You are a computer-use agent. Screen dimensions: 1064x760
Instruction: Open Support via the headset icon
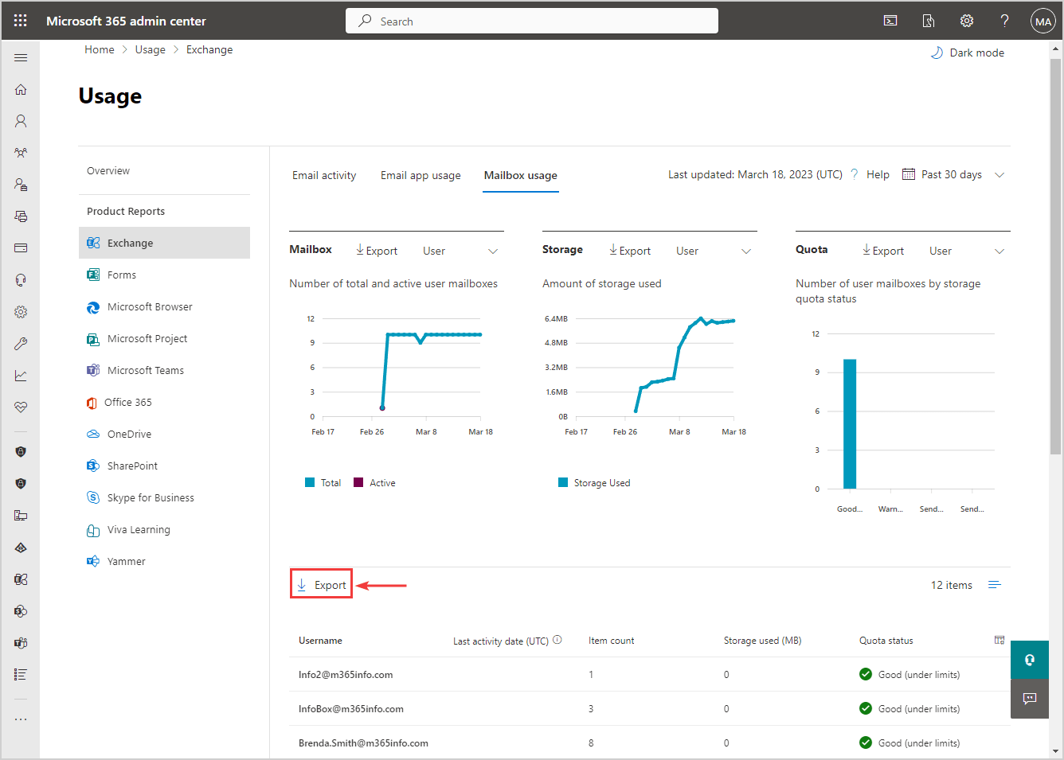[x=21, y=279]
